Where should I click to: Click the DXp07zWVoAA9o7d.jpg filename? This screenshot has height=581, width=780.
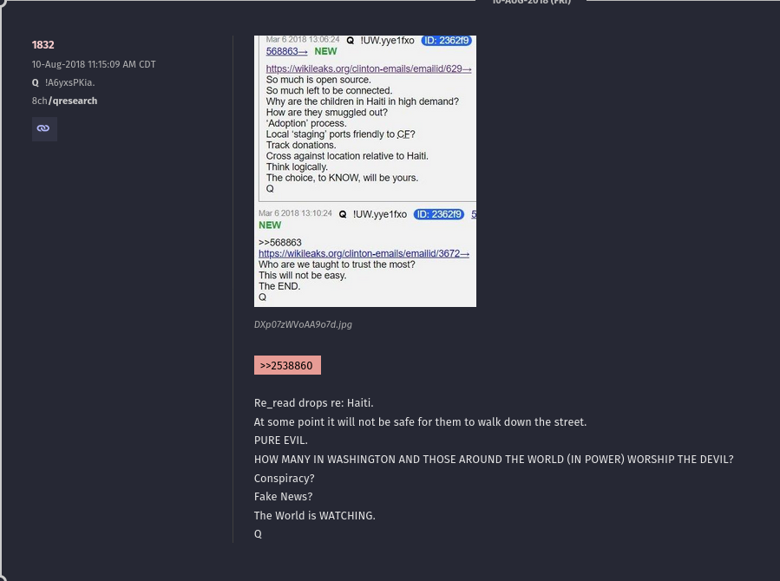[303, 324]
